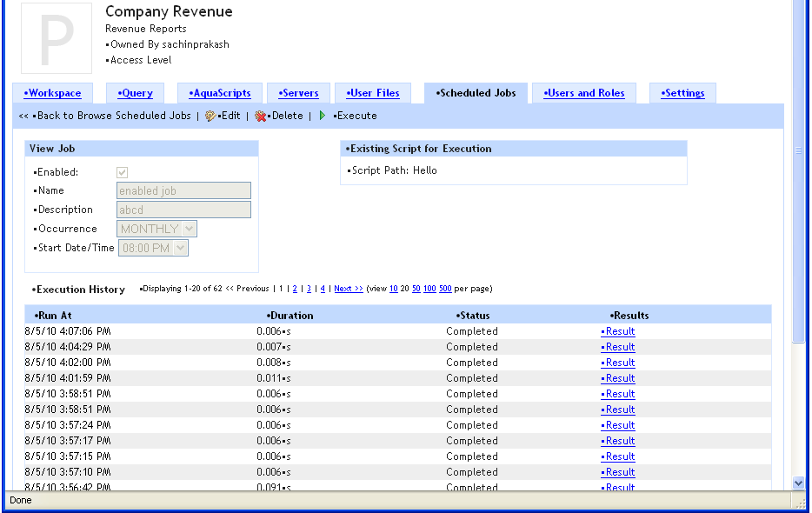
Task: Open Result for 4:07:06 PM run
Action: tap(618, 331)
